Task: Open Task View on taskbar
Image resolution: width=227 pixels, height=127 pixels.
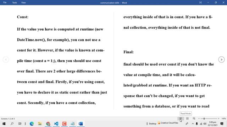Action: [20, 124]
